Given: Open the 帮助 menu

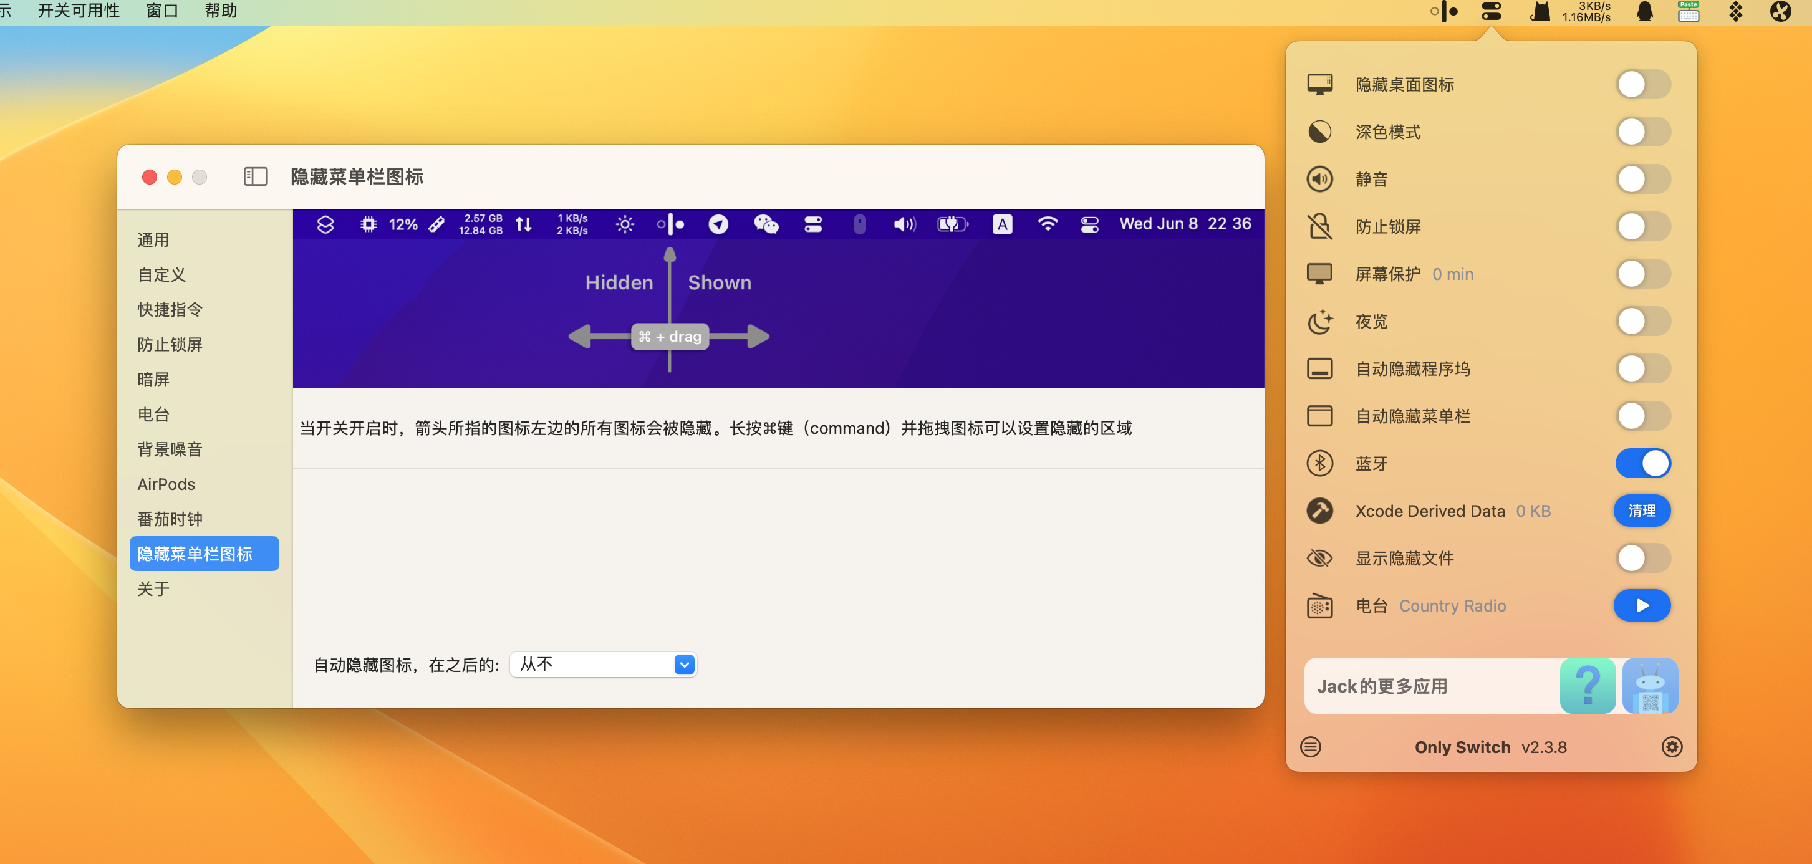Looking at the screenshot, I should click(x=220, y=11).
